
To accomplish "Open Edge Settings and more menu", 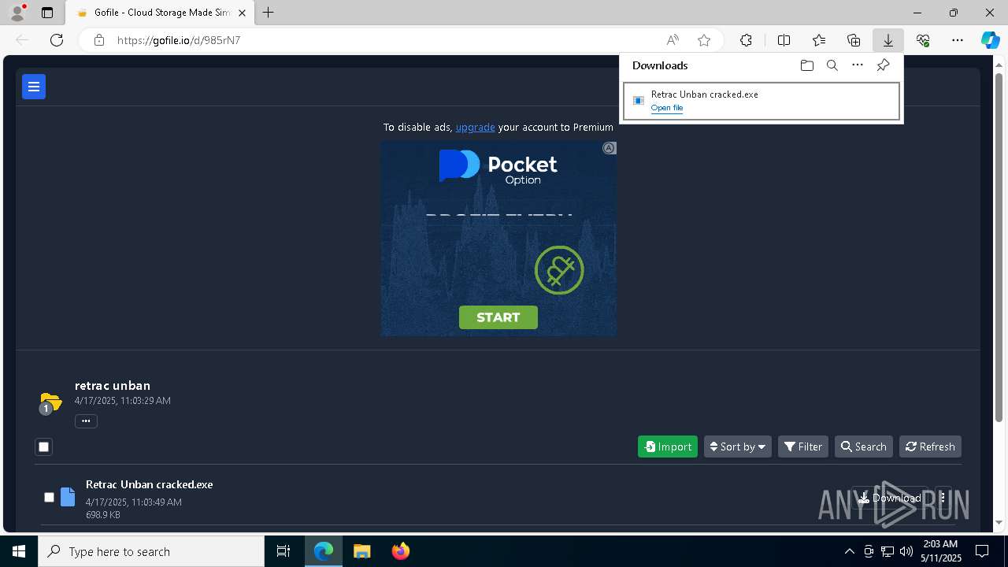I will tap(958, 40).
